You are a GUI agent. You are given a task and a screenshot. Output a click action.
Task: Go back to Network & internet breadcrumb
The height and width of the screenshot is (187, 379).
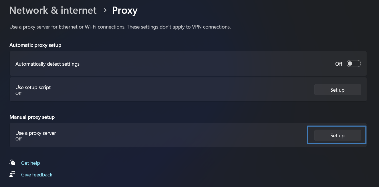pos(53,11)
